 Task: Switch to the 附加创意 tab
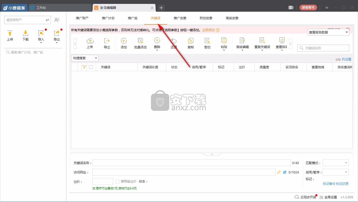206,18
